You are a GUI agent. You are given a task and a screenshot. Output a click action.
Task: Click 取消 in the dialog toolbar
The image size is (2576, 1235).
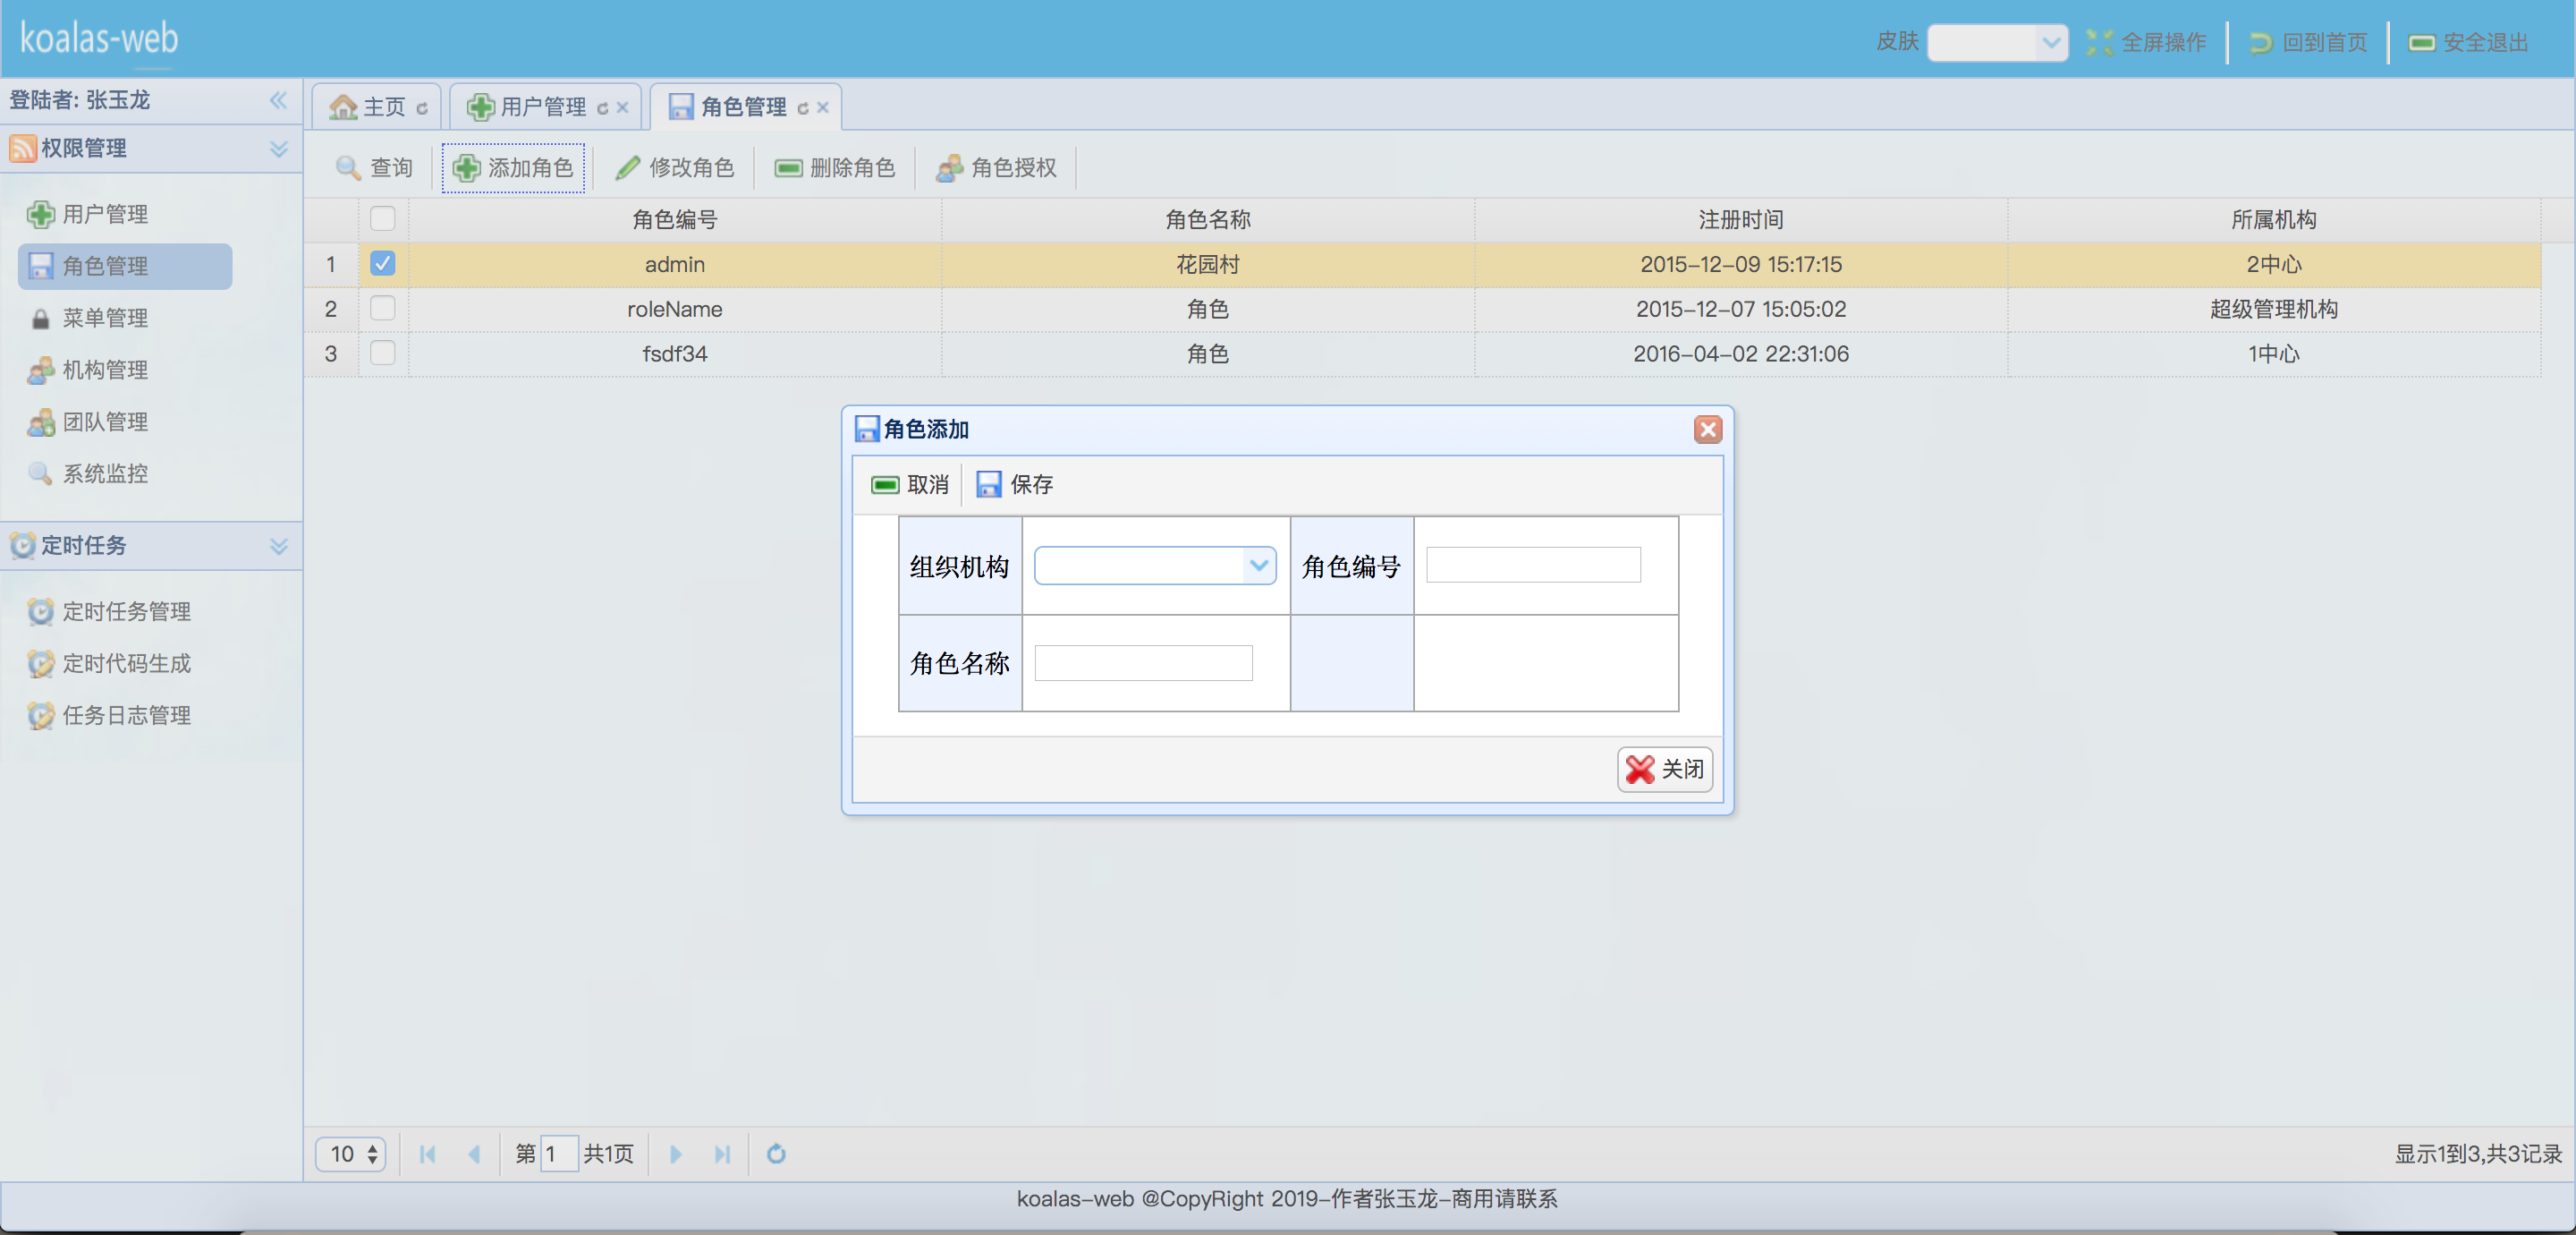[910, 484]
